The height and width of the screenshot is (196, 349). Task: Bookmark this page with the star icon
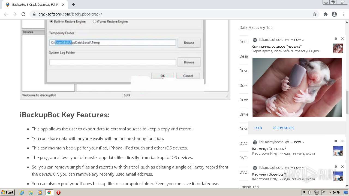315,14
